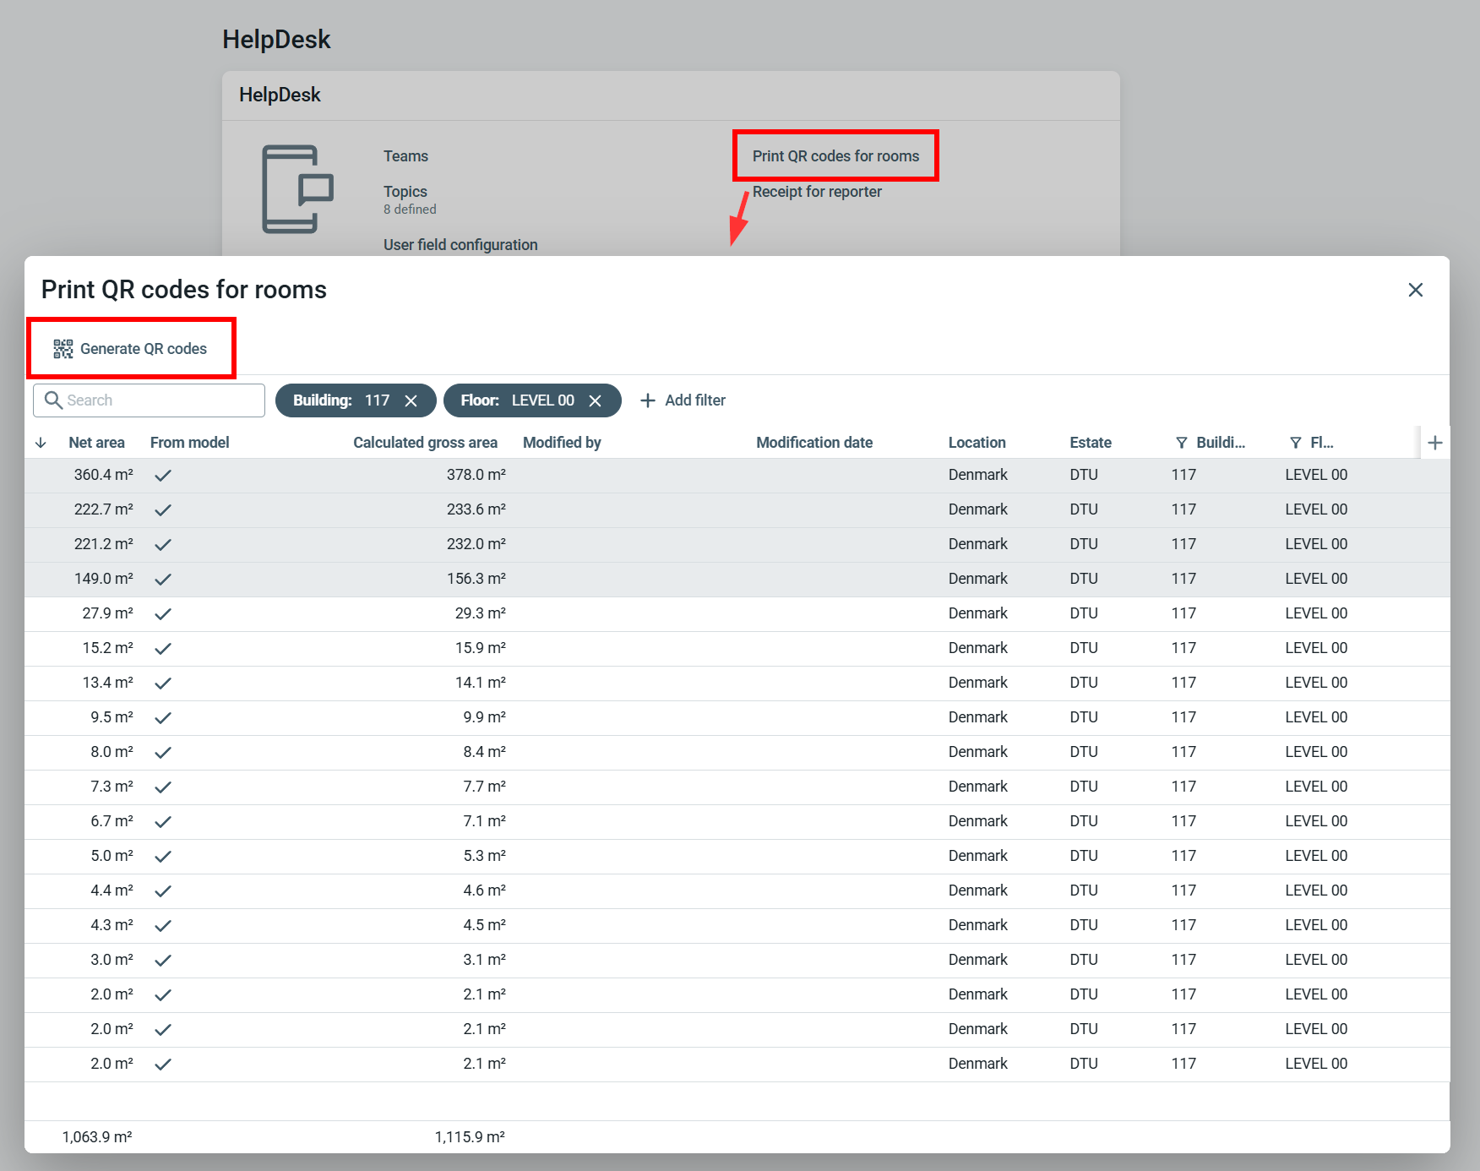Sort by Location column header

click(x=977, y=443)
